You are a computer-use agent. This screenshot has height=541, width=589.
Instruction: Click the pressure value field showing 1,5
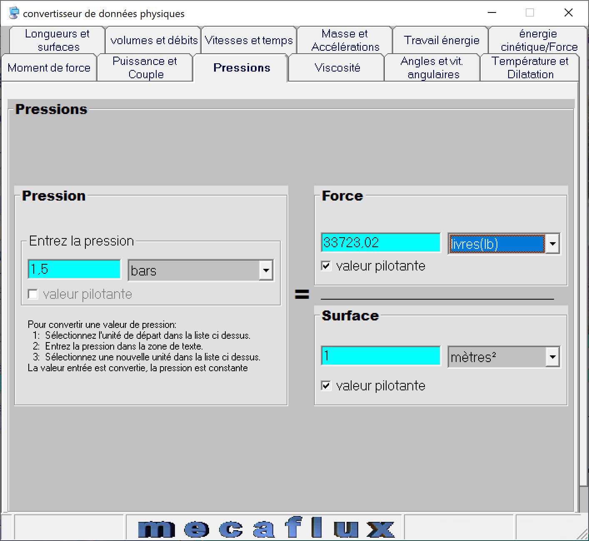point(74,269)
